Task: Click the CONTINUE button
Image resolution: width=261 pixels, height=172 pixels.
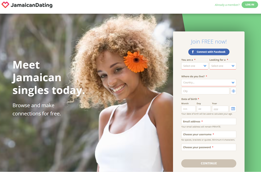Action: [209, 163]
